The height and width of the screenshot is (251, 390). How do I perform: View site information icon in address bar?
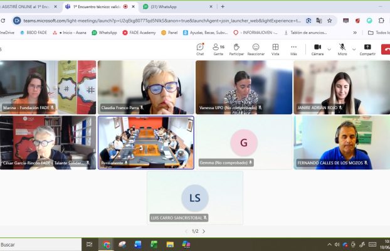[x=17, y=21]
